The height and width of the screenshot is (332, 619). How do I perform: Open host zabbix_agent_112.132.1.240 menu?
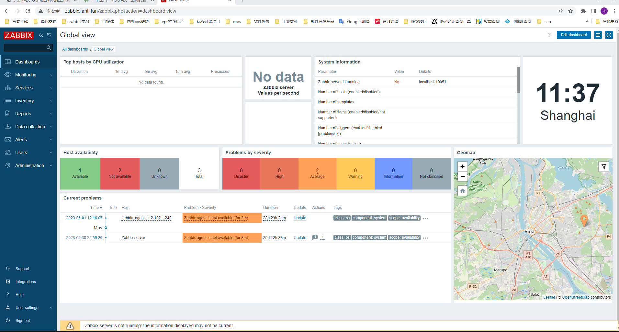point(146,218)
